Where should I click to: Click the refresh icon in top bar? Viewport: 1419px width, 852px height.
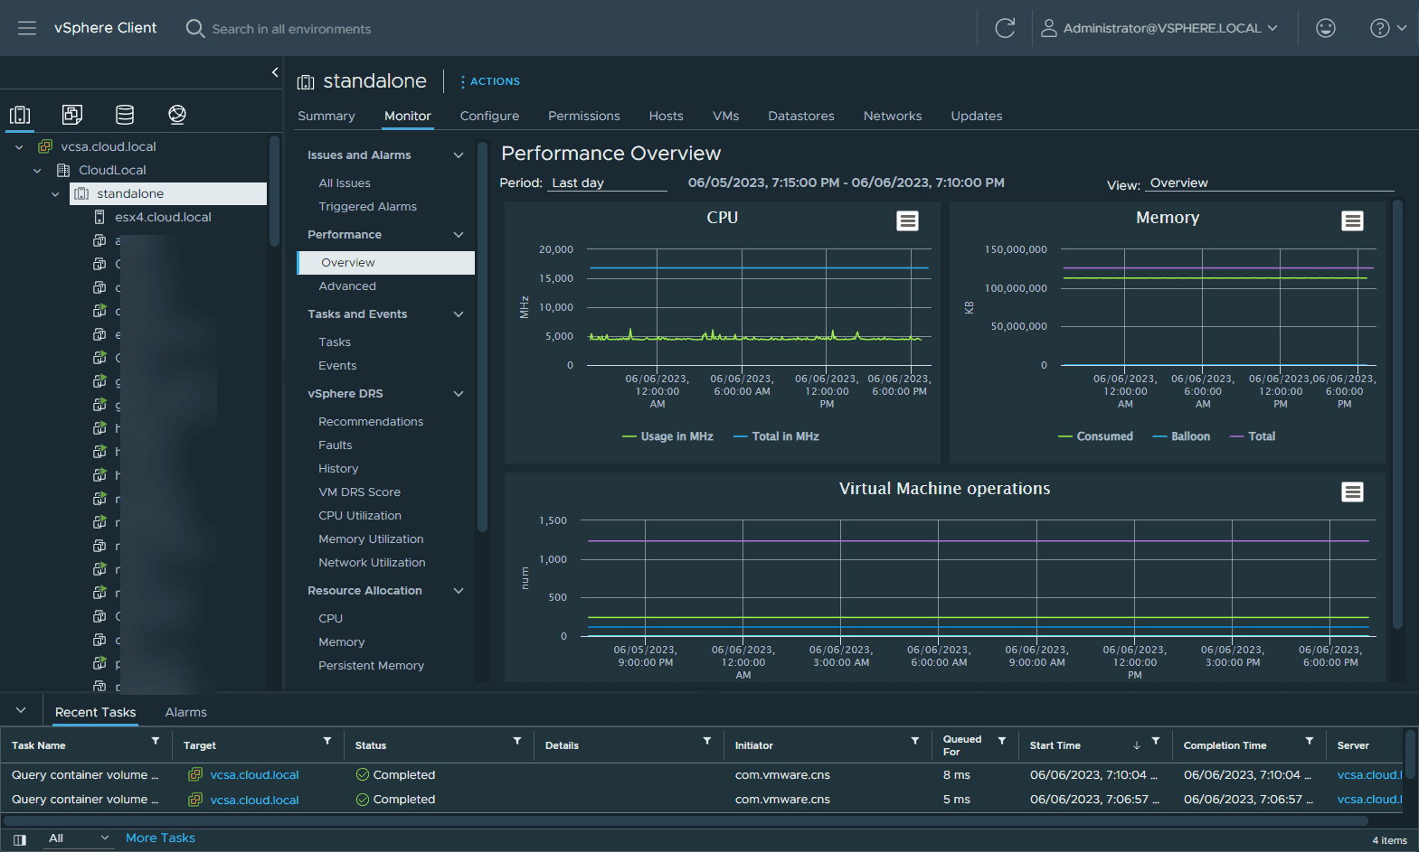(x=1005, y=28)
